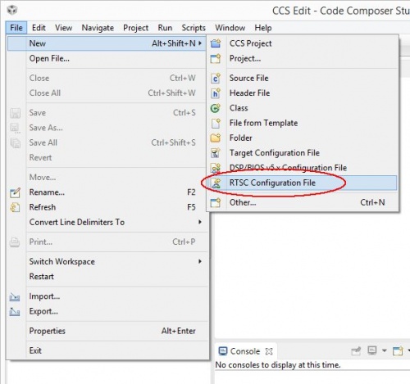The height and width of the screenshot is (384, 410).
Task: Open the View menu
Action: [63, 28]
